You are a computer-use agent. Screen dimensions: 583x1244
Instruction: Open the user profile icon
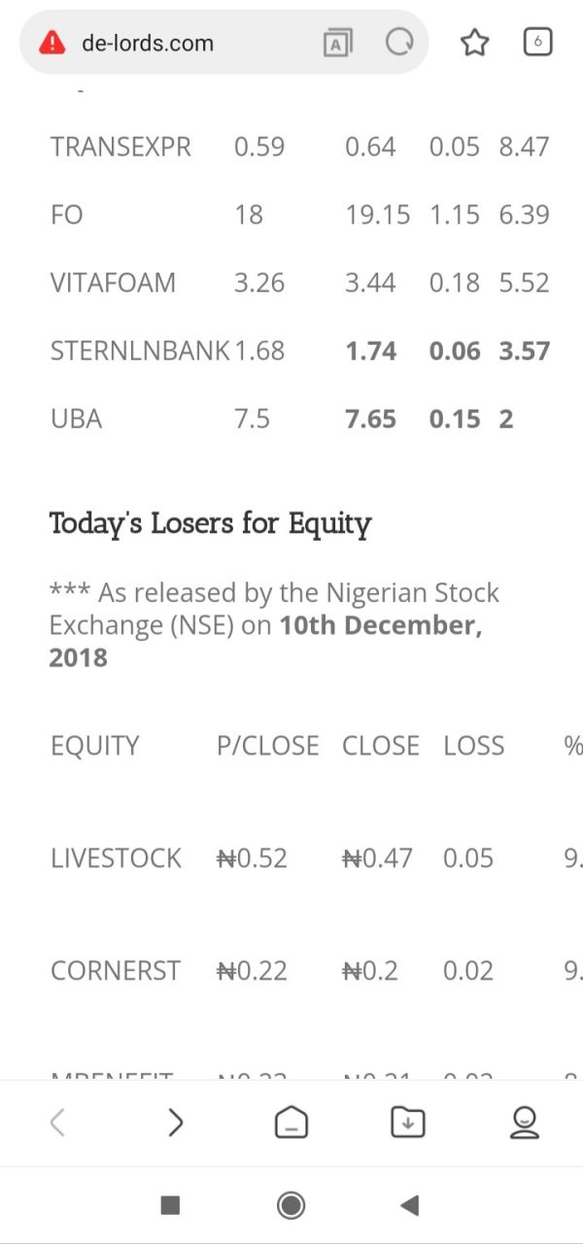click(x=525, y=1123)
